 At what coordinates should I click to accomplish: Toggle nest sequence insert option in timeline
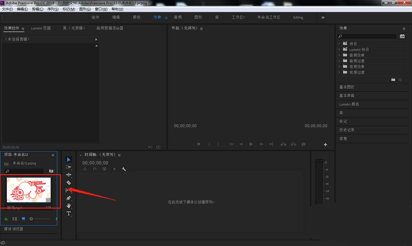(x=85, y=169)
